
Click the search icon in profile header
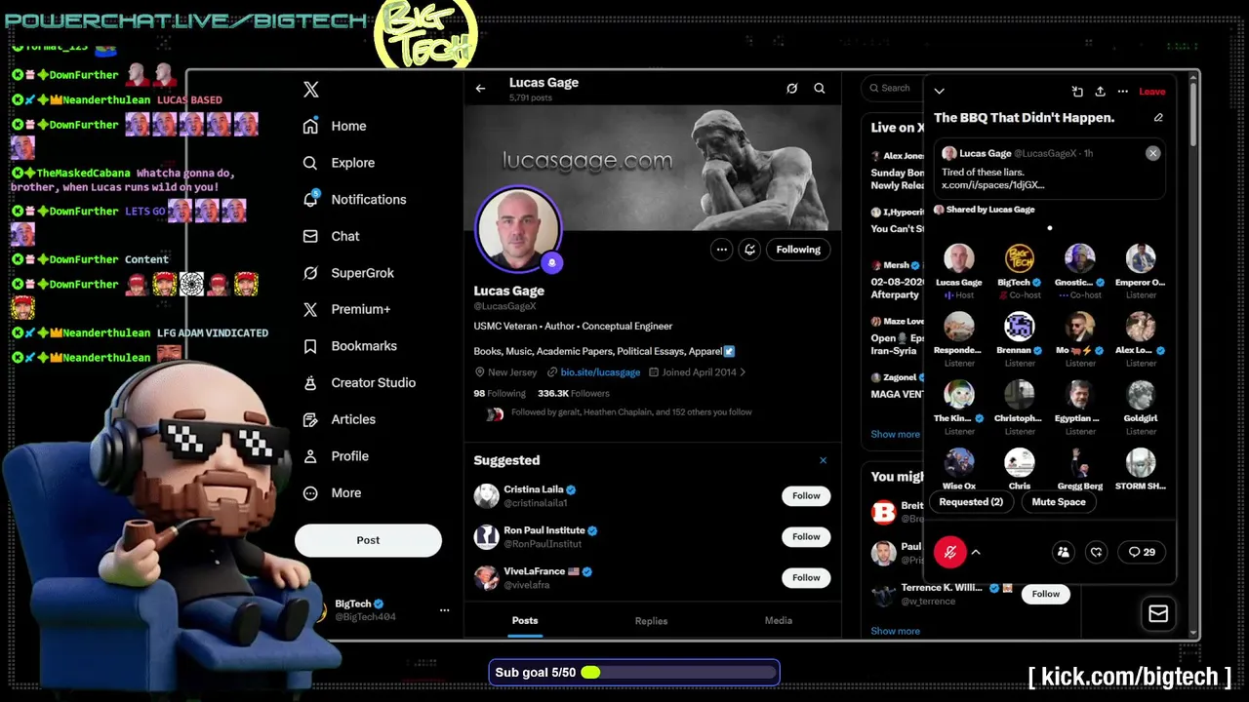(x=820, y=89)
